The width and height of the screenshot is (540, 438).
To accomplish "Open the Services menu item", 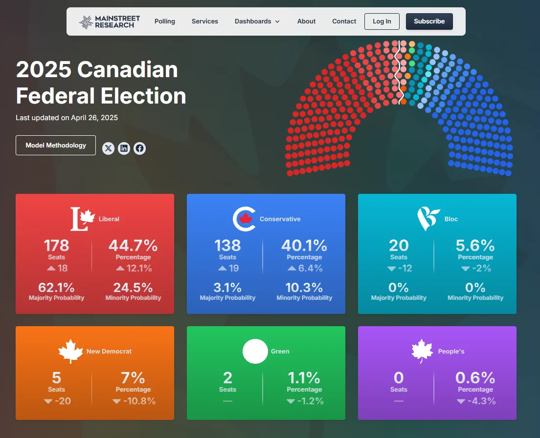I will coord(205,21).
